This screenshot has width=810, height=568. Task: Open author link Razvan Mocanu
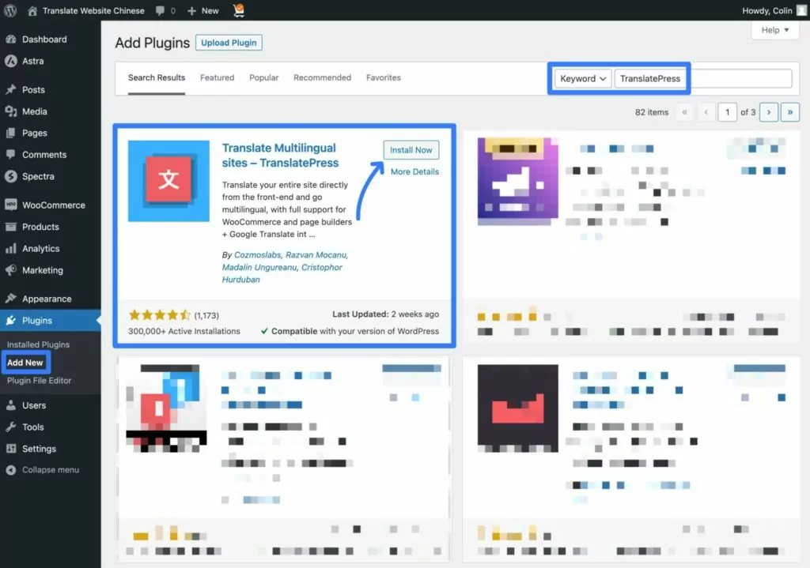coord(316,255)
